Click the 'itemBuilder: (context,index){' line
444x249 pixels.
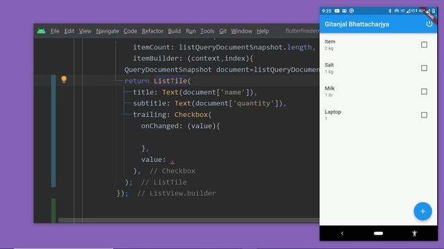coord(193,58)
